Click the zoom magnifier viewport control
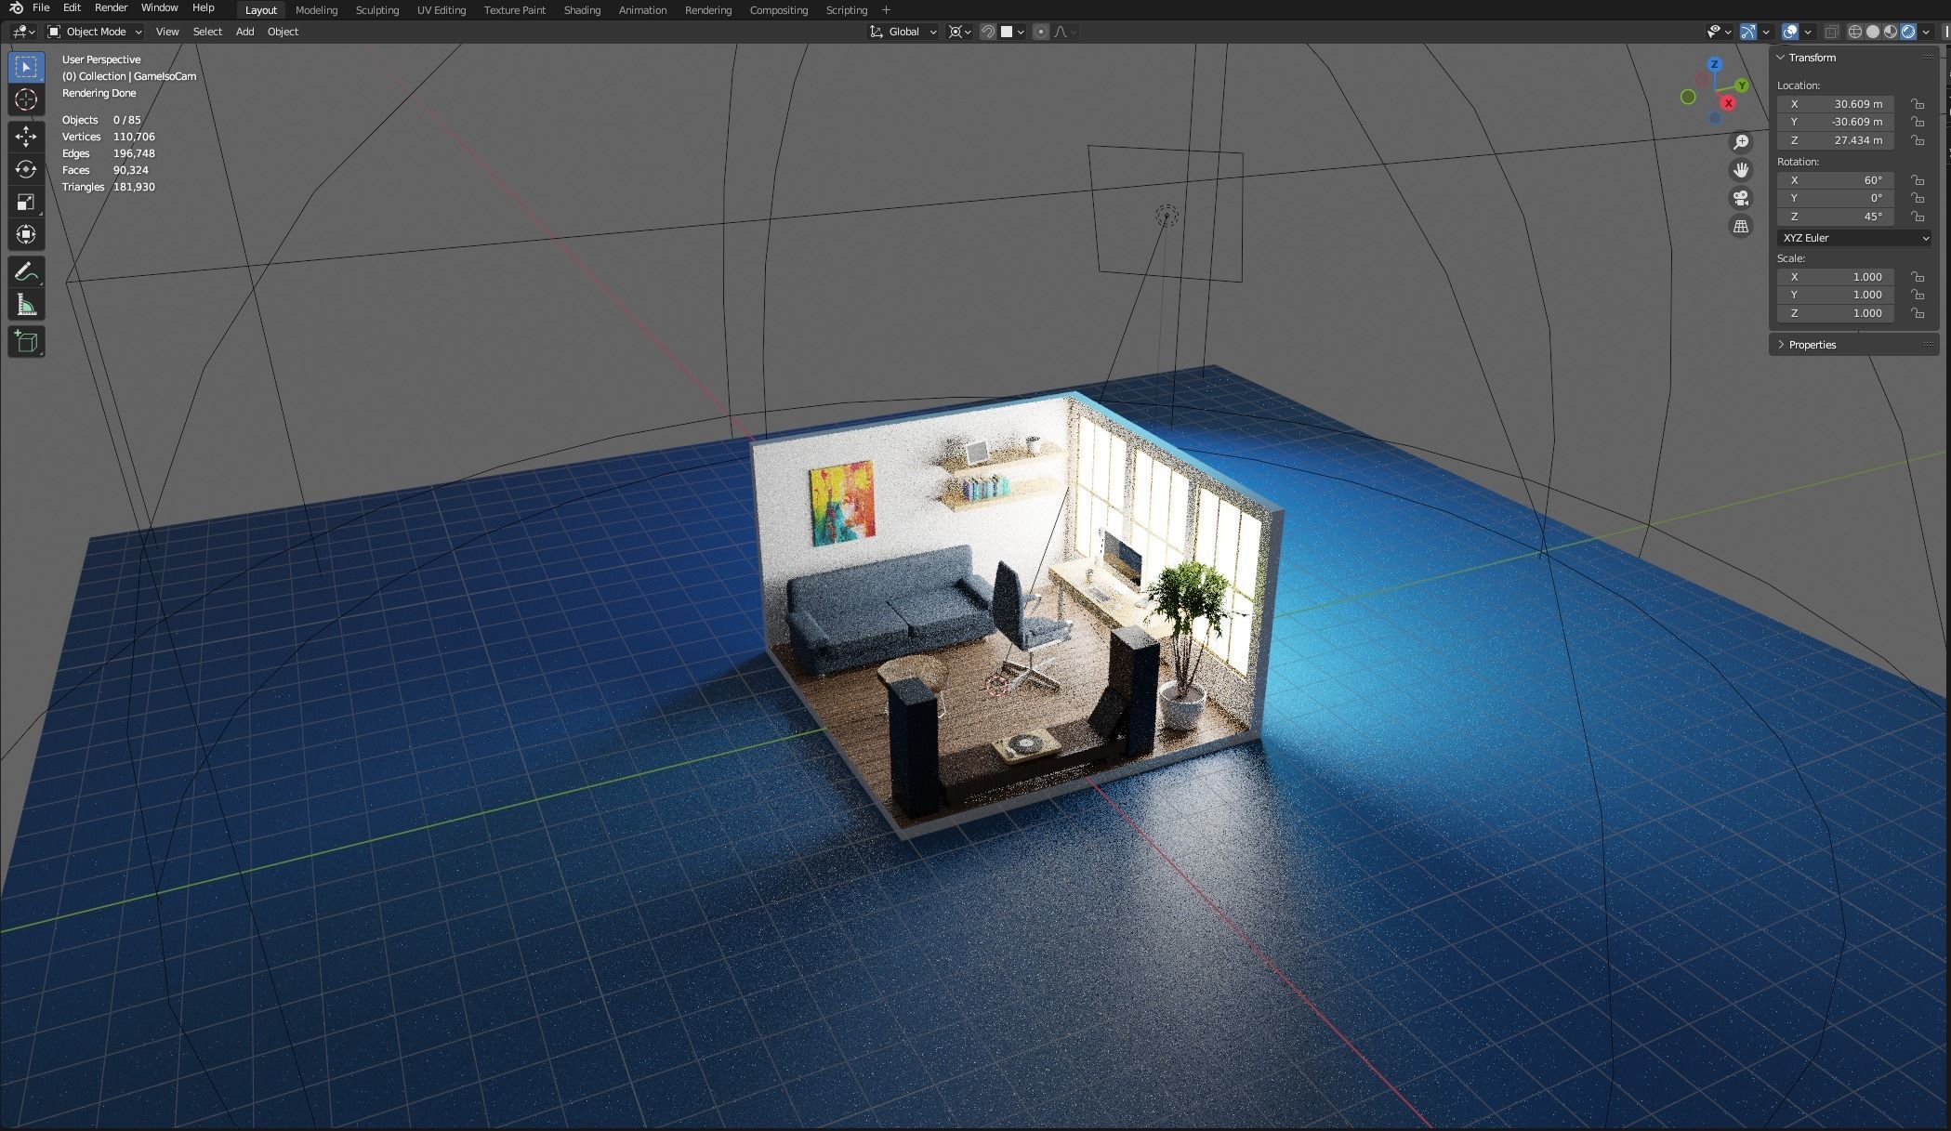This screenshot has height=1131, width=1951. click(x=1741, y=142)
